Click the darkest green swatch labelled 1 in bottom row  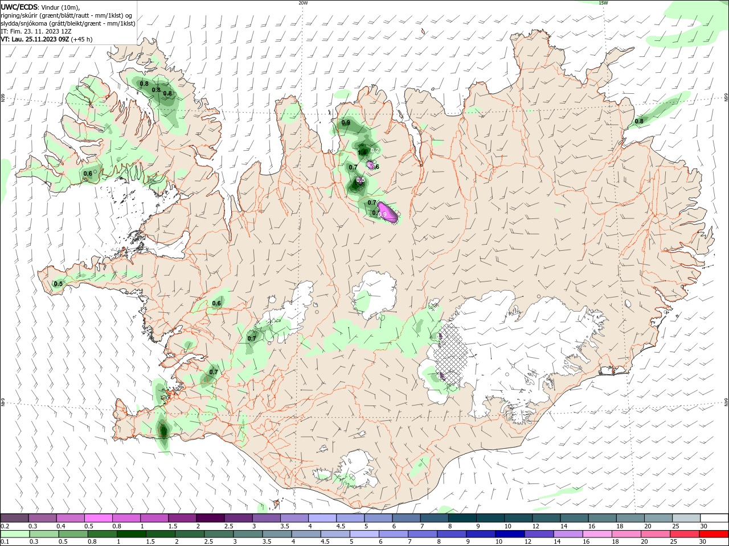tap(131, 534)
